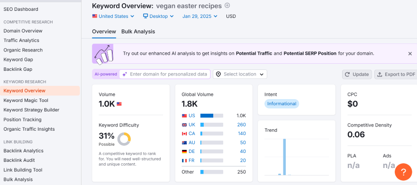
Task: Open the Jan 29, 2025 date dropdown
Action: click(x=200, y=16)
